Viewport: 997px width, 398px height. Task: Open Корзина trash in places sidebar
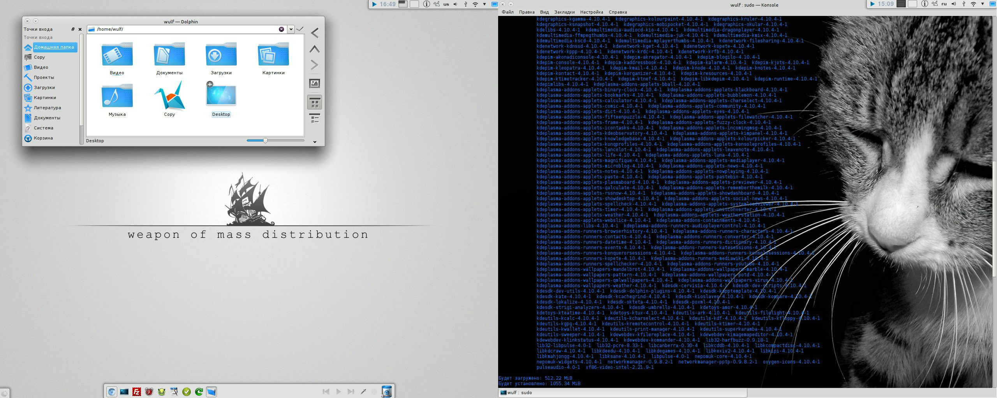click(x=51, y=138)
